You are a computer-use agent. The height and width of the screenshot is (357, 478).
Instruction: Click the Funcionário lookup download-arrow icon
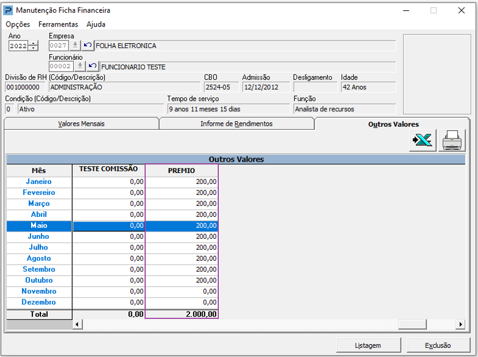coord(80,66)
